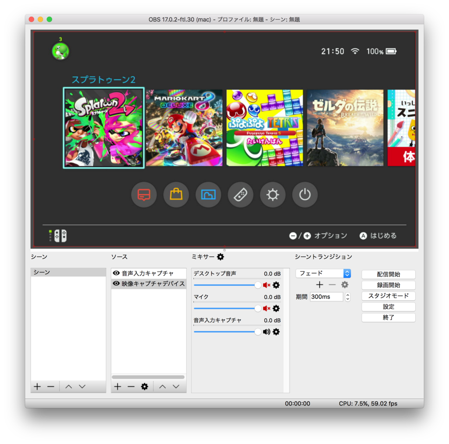Image resolution: width=449 pixels, height=444 pixels.
Task: Move the source up with the arrow
Action: point(163,387)
